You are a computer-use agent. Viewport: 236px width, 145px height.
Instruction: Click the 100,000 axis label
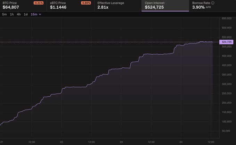pos(227,121)
